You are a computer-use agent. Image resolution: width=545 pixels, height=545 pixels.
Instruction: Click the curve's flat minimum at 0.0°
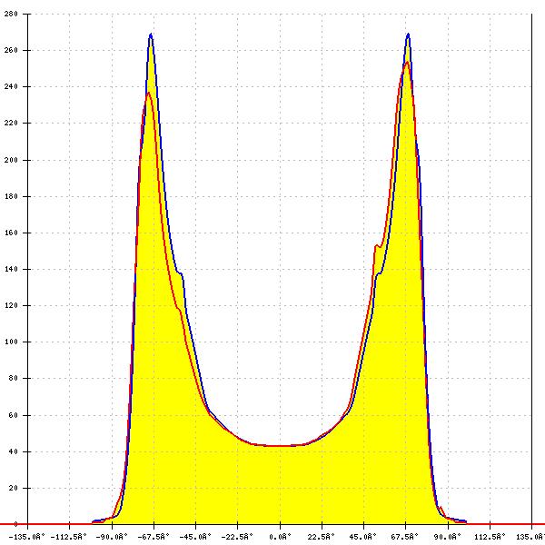point(280,445)
